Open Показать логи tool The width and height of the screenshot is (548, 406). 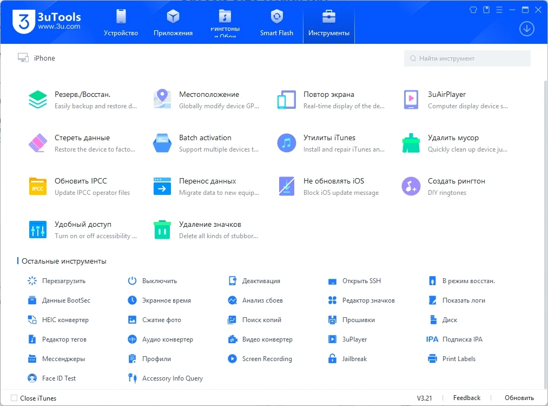[x=457, y=300]
